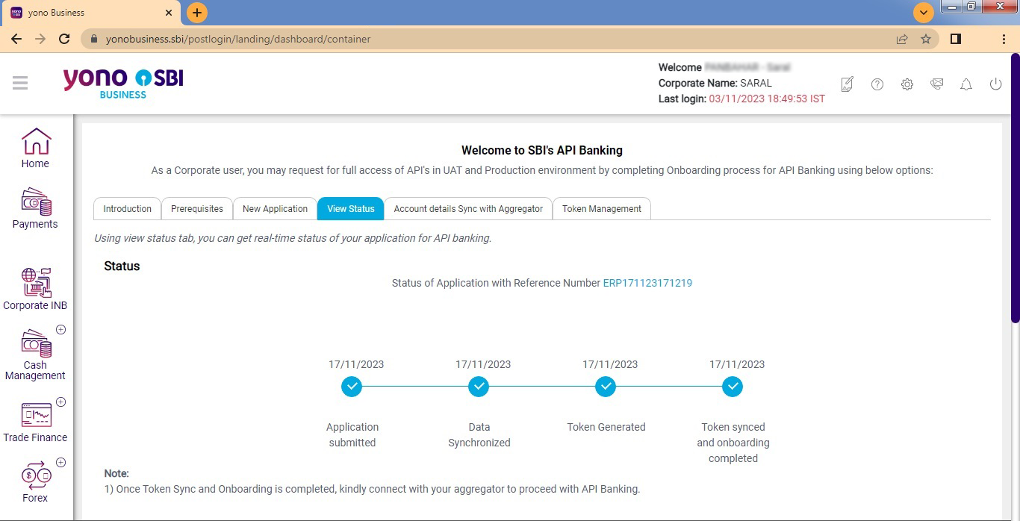Select the yono Business browser tab
This screenshot has height=521, width=1020.
coord(91,13)
